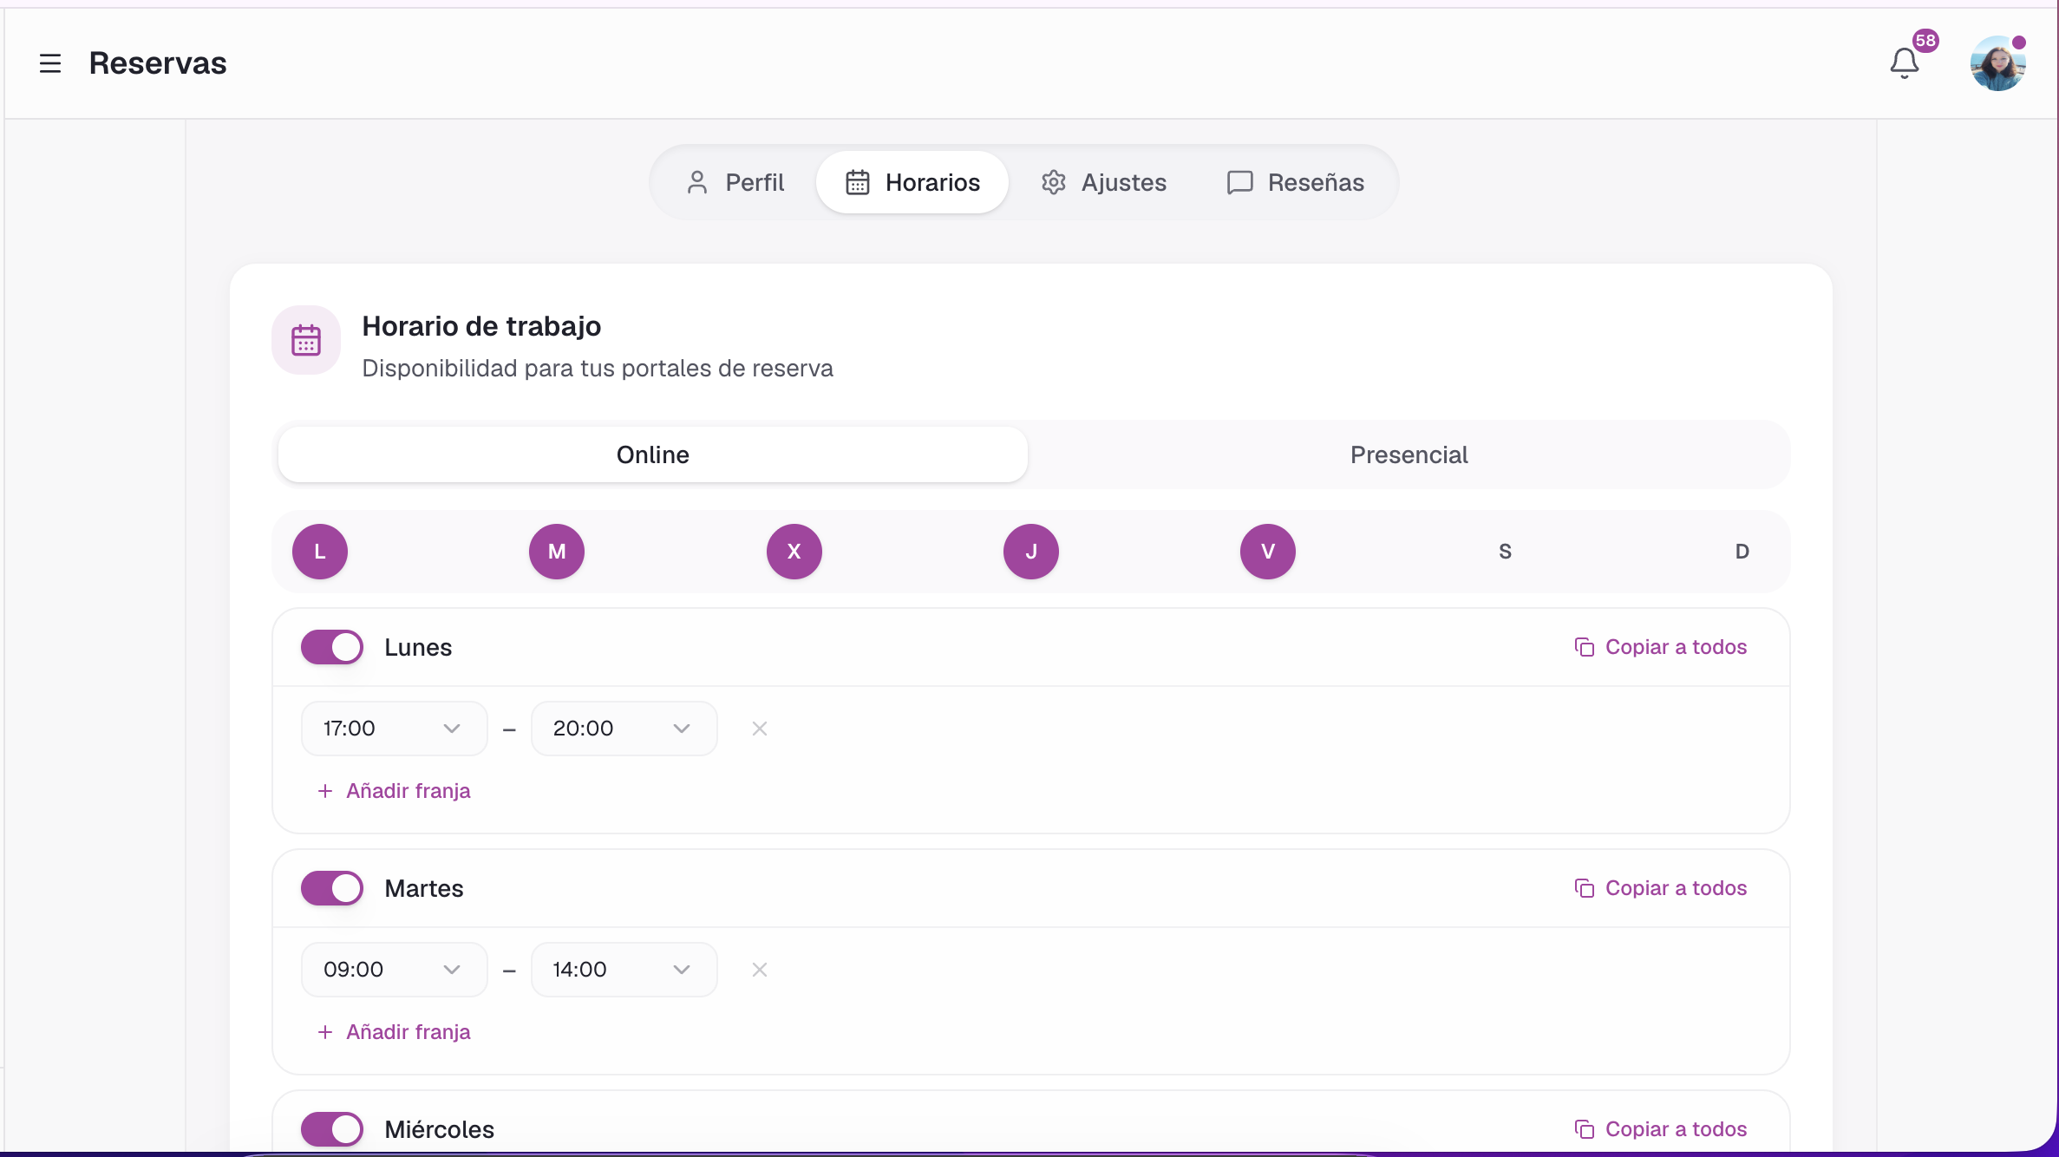
Task: Switch off the Miércoles toggle
Action: 332,1129
